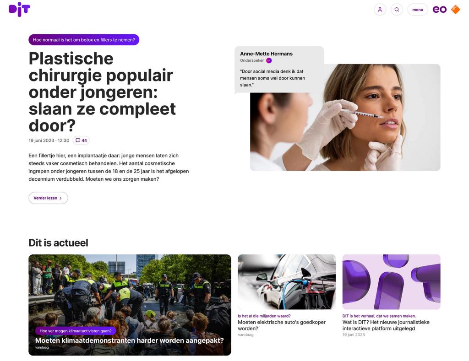469x361 pixels.
Task: Click the purple DIT shapes thumbnail
Action: click(x=391, y=282)
